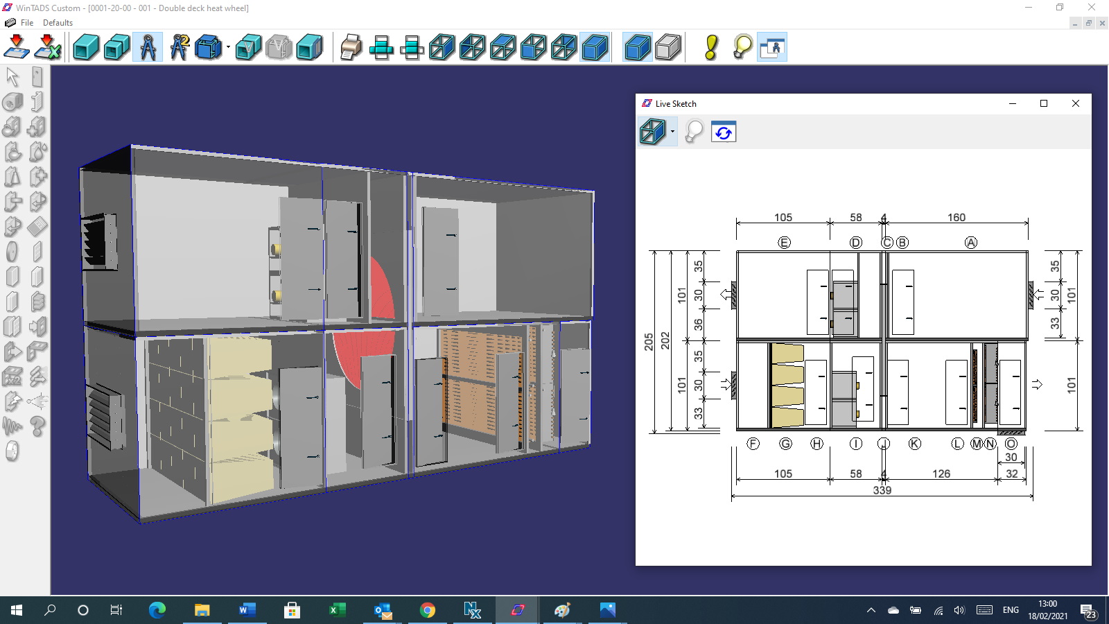Click the Live Sketch refresh button

(724, 132)
